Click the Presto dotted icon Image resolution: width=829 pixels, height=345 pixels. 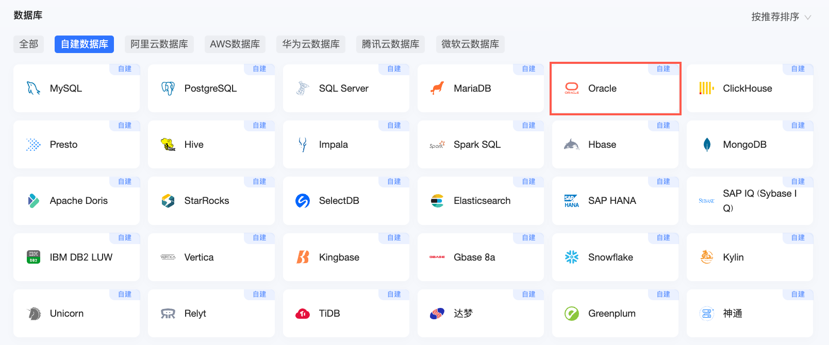pyautogui.click(x=34, y=145)
